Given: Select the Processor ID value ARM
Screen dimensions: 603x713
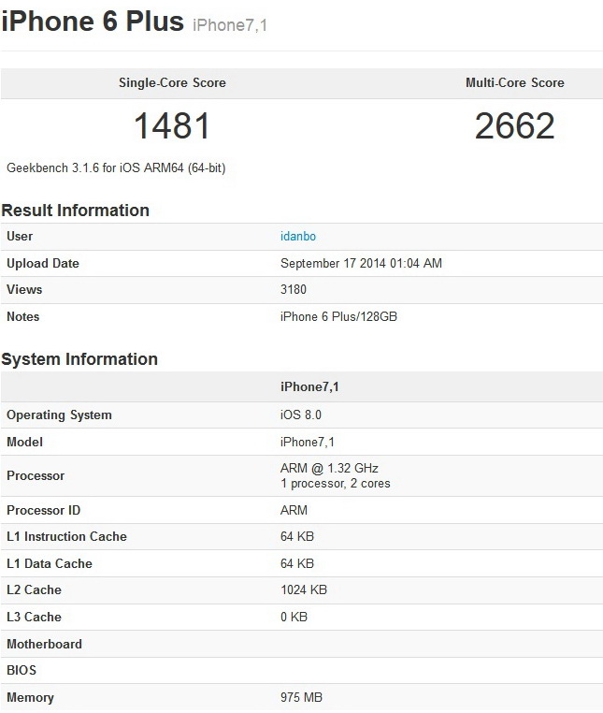Looking at the screenshot, I should click(x=294, y=510).
